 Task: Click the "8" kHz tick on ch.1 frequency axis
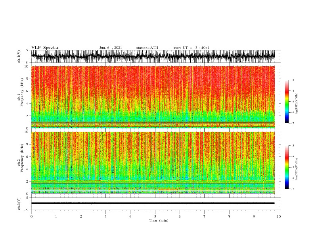pyautogui.click(x=27, y=79)
